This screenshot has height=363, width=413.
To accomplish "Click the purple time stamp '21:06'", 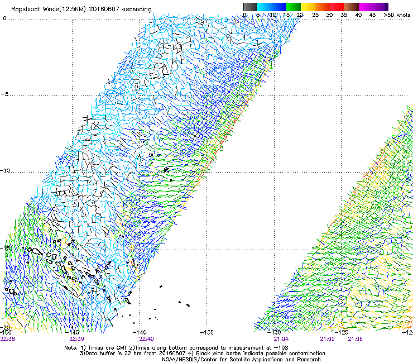I will pyautogui.click(x=355, y=339).
